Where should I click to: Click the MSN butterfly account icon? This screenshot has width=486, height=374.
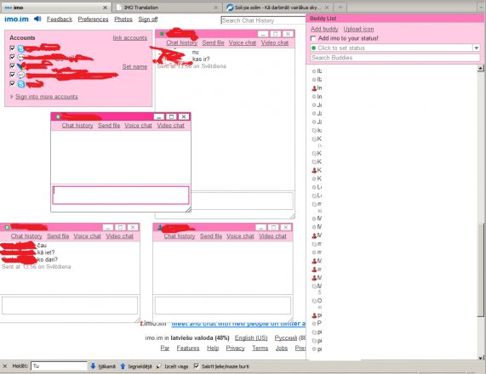20,65
